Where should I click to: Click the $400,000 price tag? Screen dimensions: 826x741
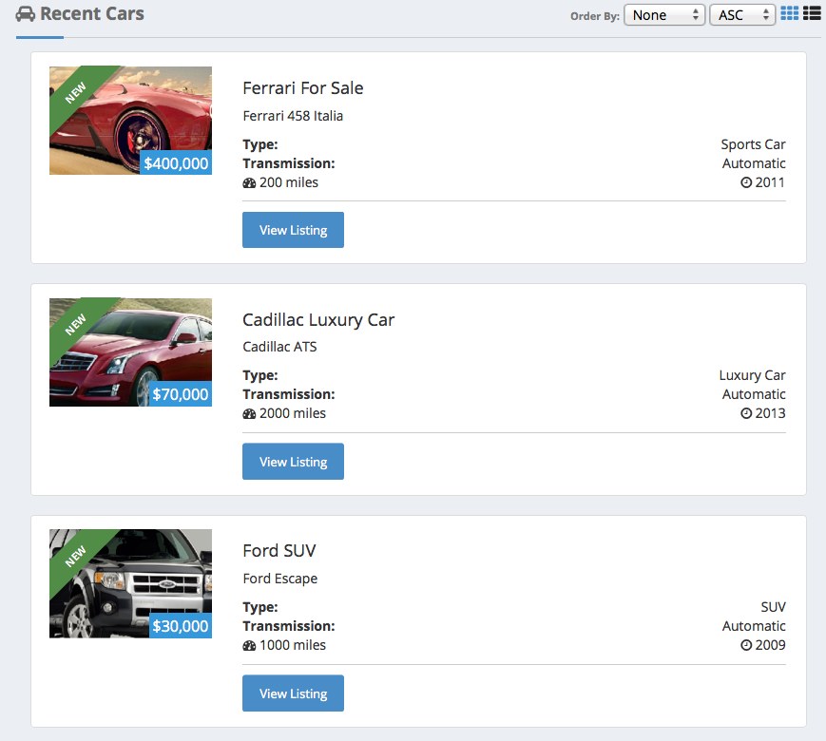pyautogui.click(x=176, y=162)
